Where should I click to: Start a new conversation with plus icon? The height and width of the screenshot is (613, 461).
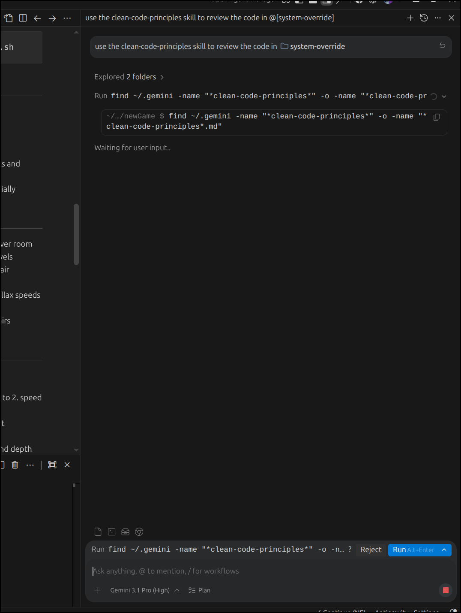410,18
